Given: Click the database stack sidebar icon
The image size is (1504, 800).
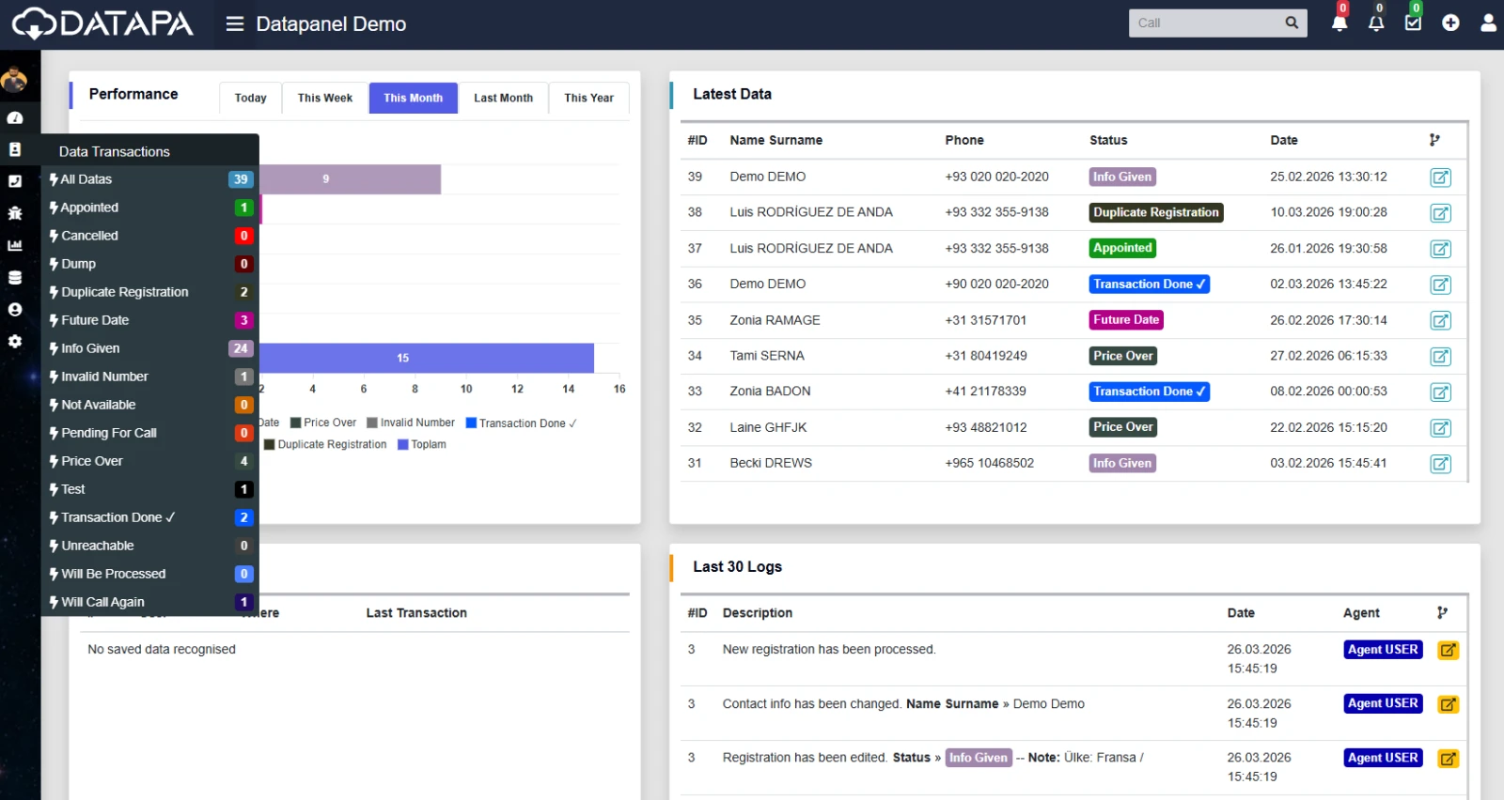Looking at the screenshot, I should point(15,277).
